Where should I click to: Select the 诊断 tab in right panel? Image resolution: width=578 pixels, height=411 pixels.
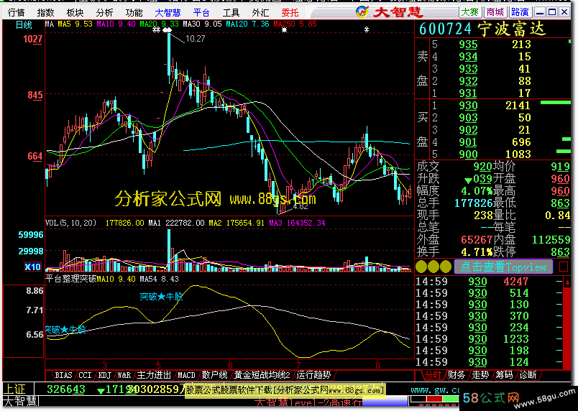coord(528,375)
